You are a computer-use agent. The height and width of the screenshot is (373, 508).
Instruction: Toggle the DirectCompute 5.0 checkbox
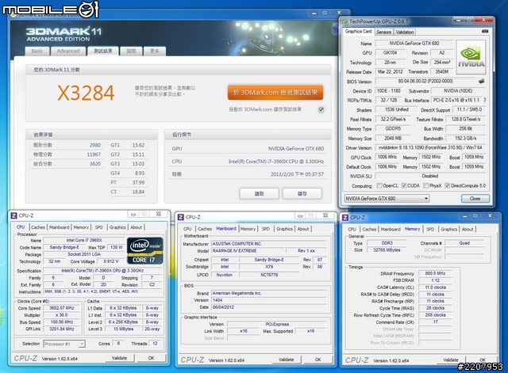[447, 185]
